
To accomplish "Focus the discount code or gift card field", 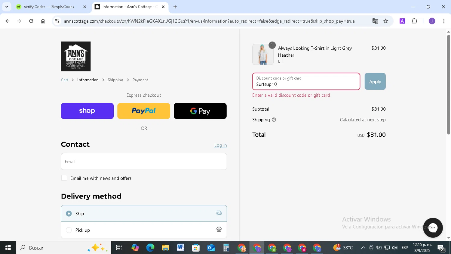I will (x=306, y=81).
